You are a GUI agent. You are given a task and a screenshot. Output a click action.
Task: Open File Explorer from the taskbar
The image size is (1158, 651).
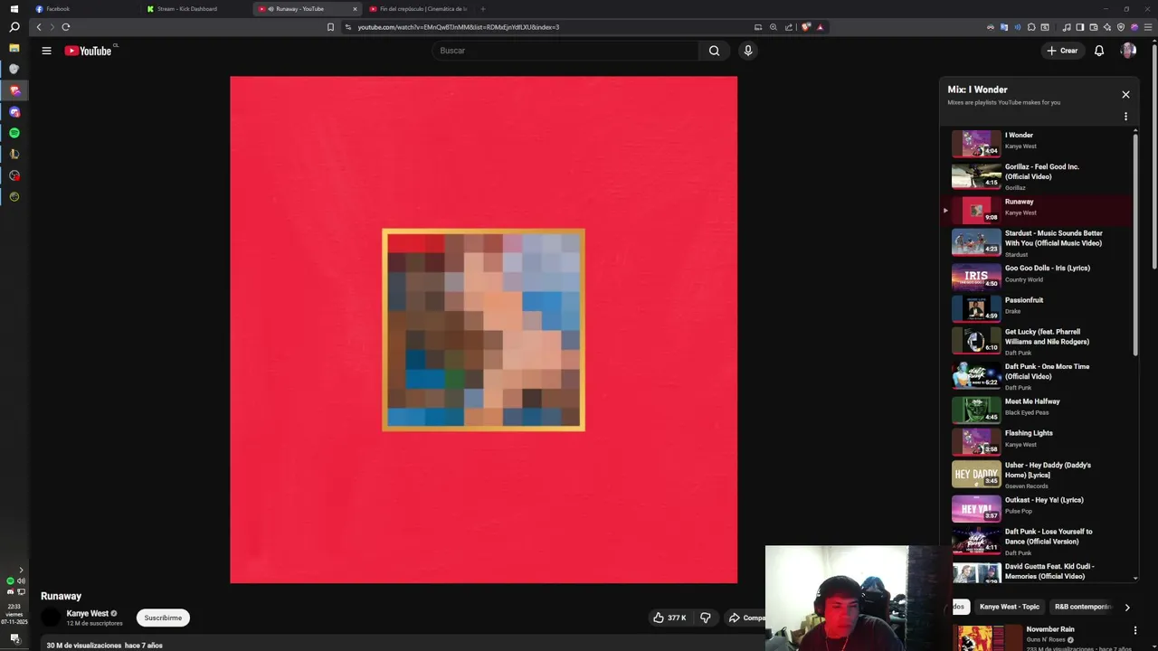point(14,48)
